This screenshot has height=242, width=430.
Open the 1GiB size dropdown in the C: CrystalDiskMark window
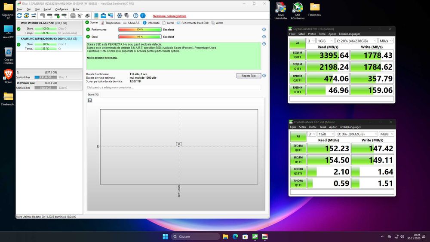coord(326,41)
